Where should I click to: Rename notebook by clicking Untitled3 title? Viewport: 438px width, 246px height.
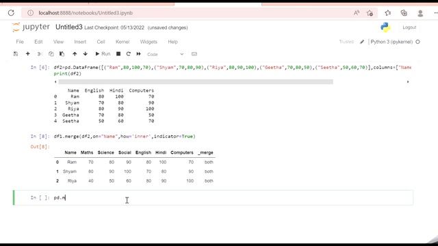coord(69,27)
